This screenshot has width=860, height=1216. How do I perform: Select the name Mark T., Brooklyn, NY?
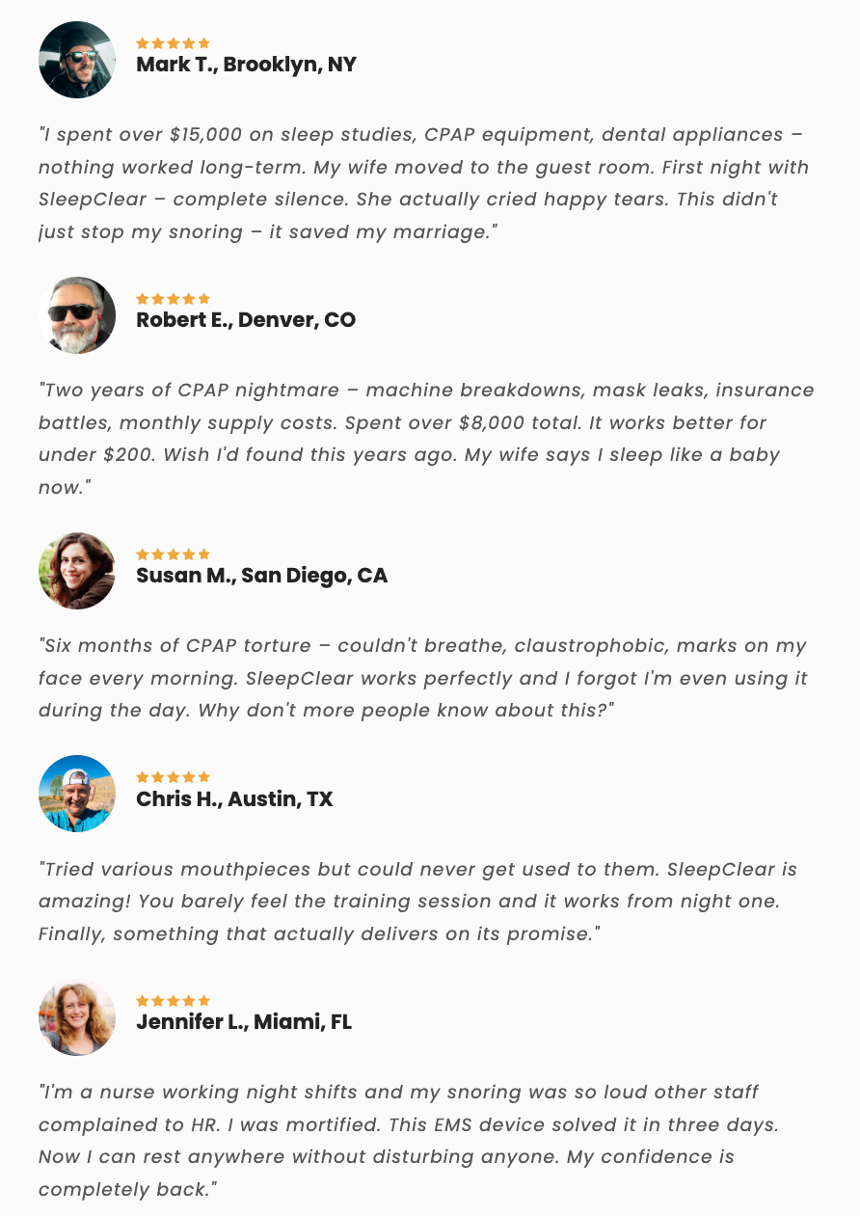pos(246,65)
